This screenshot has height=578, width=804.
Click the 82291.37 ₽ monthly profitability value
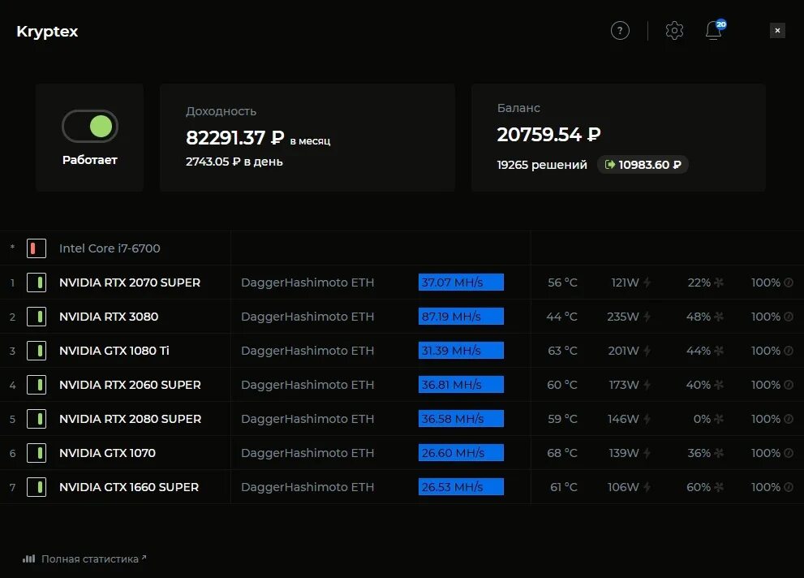tap(234, 137)
